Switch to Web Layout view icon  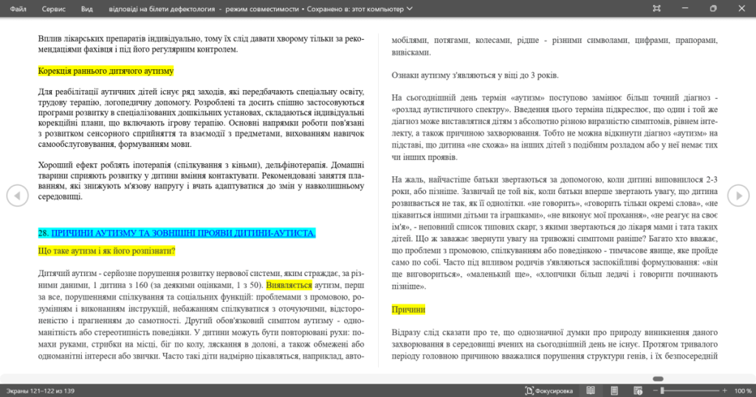[638, 391]
